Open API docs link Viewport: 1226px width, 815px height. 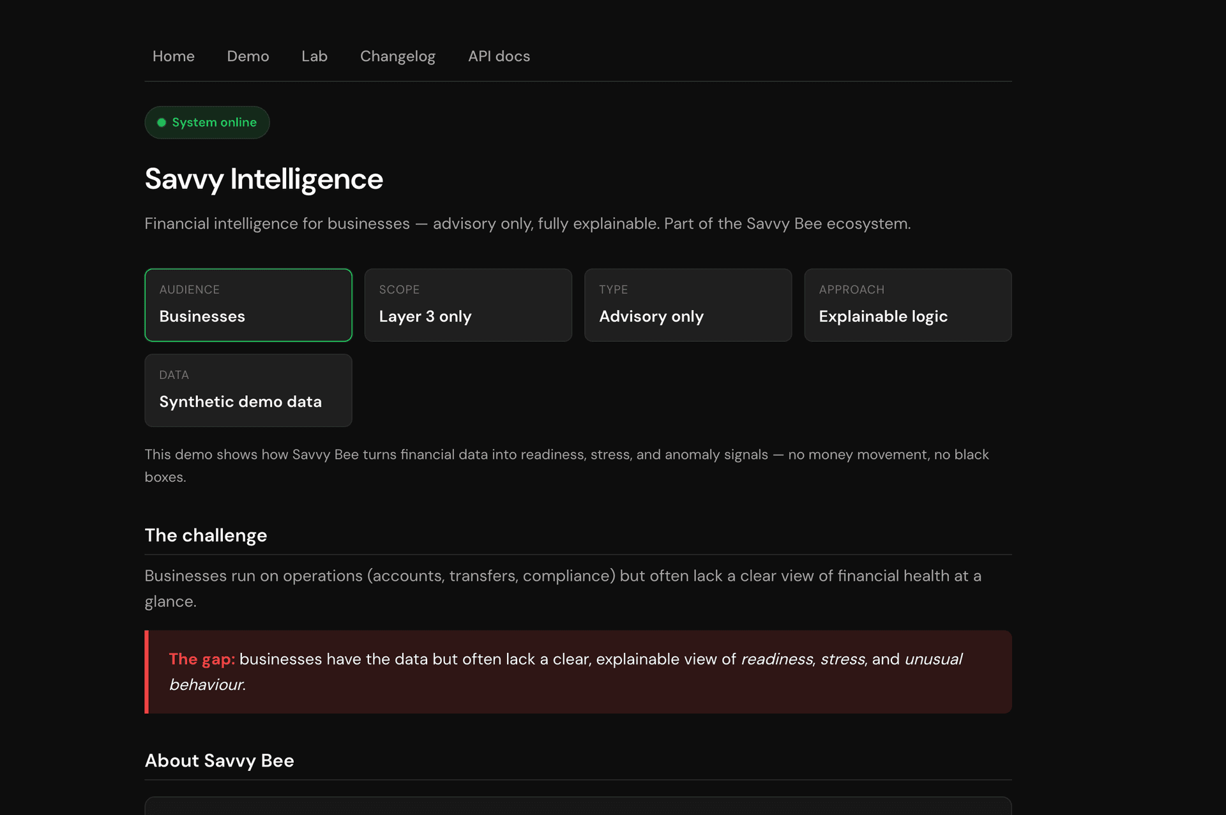[x=499, y=56]
